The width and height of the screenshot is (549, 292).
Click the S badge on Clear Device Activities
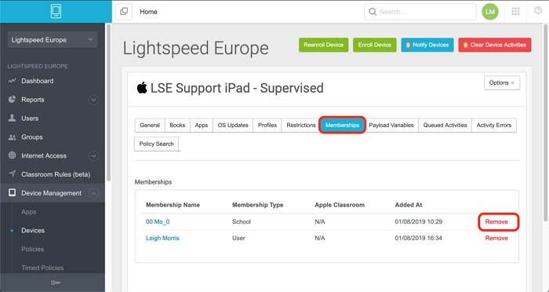click(x=465, y=45)
